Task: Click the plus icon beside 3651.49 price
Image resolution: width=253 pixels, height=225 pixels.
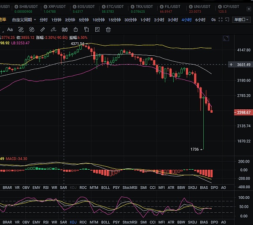Action: (231, 65)
